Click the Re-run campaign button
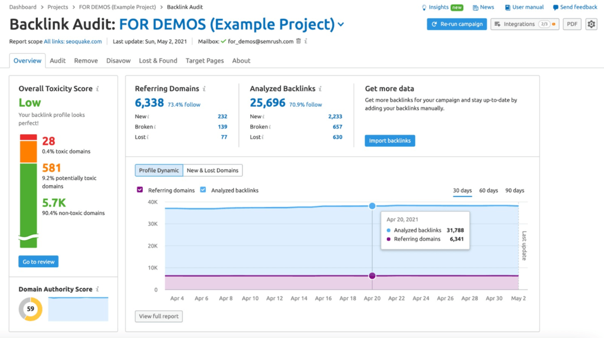Image resolution: width=604 pixels, height=338 pixels. click(x=457, y=24)
